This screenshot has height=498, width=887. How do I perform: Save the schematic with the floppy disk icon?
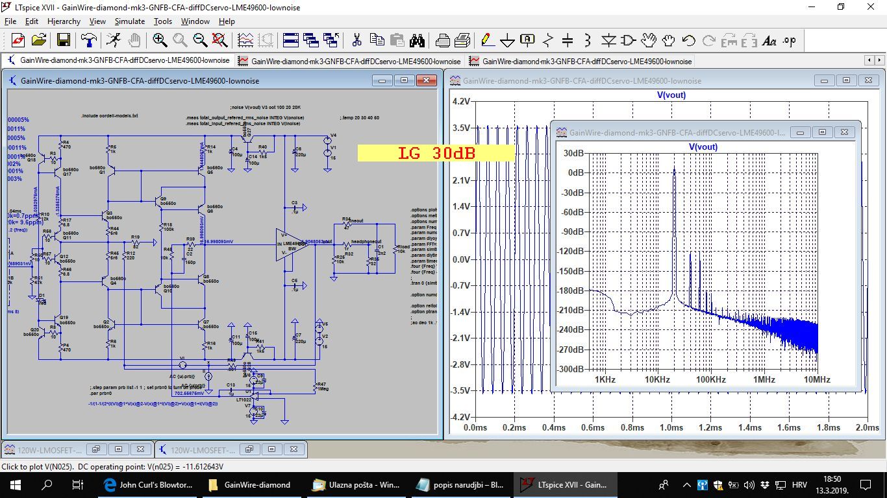pos(63,40)
